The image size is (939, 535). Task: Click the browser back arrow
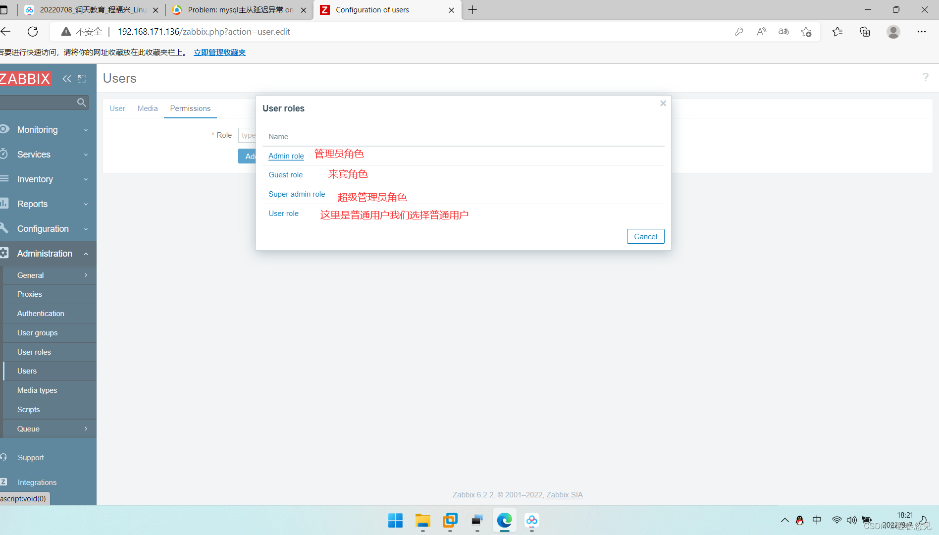point(6,32)
